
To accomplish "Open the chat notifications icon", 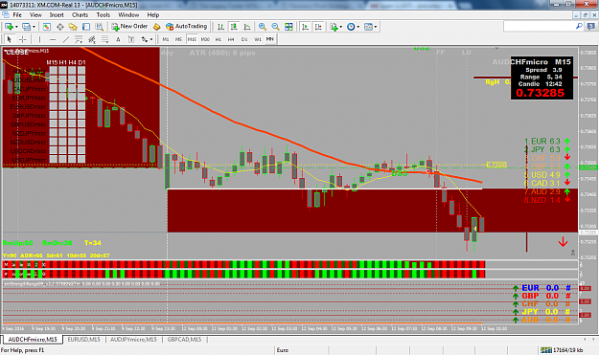I will (590, 26).
